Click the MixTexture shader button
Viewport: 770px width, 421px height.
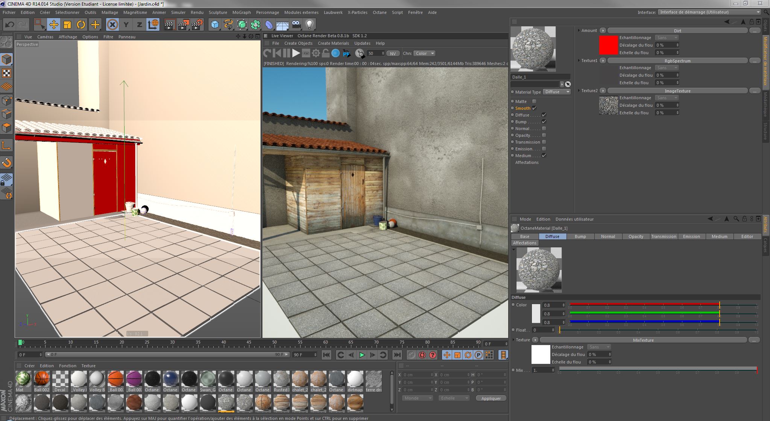(x=643, y=340)
